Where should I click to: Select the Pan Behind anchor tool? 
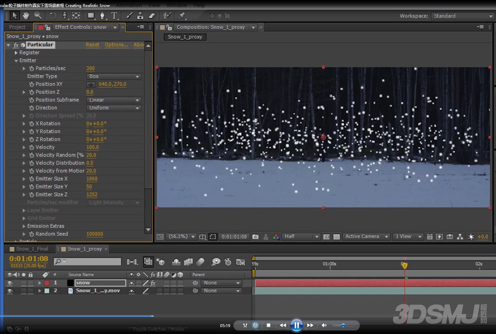(76, 15)
